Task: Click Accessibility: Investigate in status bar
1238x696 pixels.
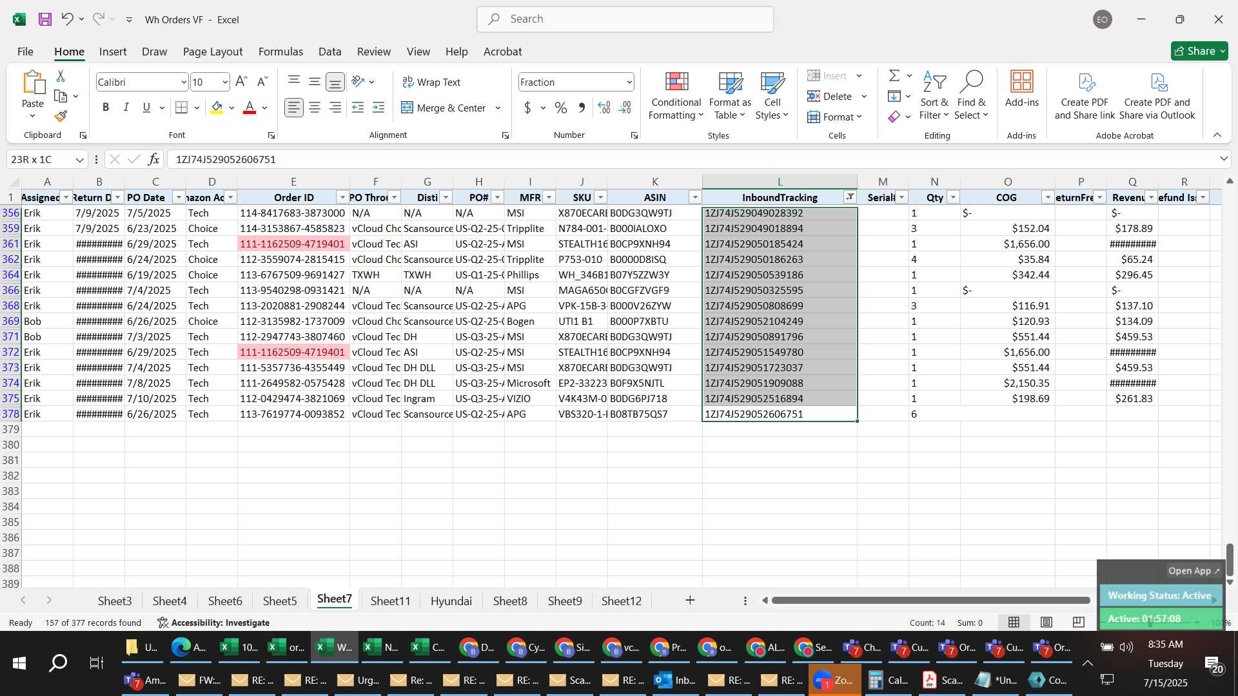Action: tap(213, 623)
